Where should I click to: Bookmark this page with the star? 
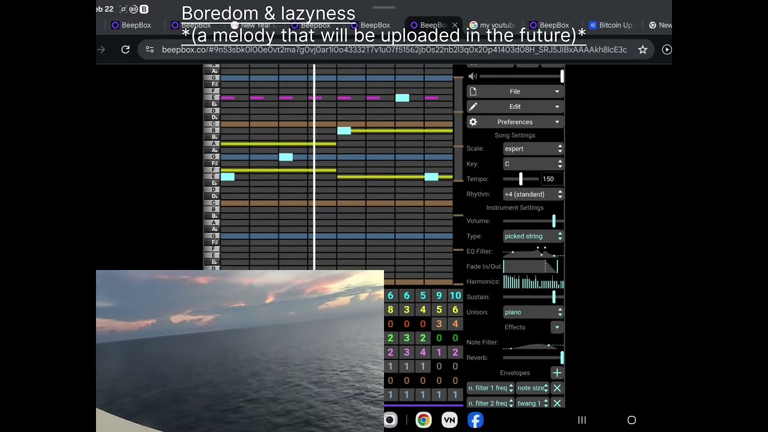(x=643, y=50)
